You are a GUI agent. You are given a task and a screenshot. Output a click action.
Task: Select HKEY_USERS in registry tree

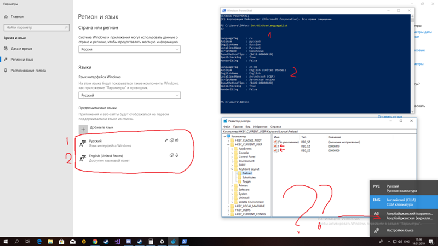click(x=244, y=210)
